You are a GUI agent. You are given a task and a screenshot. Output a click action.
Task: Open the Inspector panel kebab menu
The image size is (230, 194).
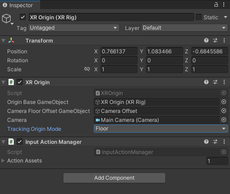click(224, 4)
